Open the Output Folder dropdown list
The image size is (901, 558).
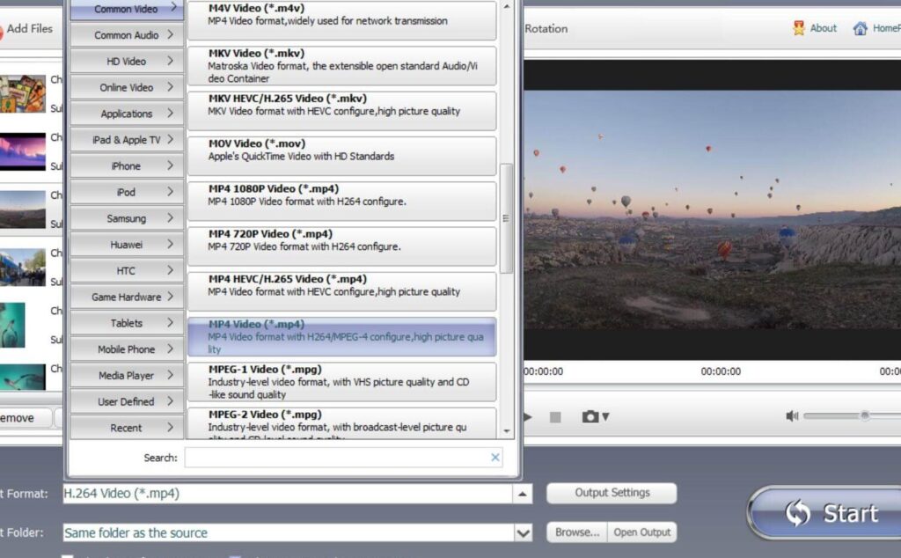click(x=523, y=532)
